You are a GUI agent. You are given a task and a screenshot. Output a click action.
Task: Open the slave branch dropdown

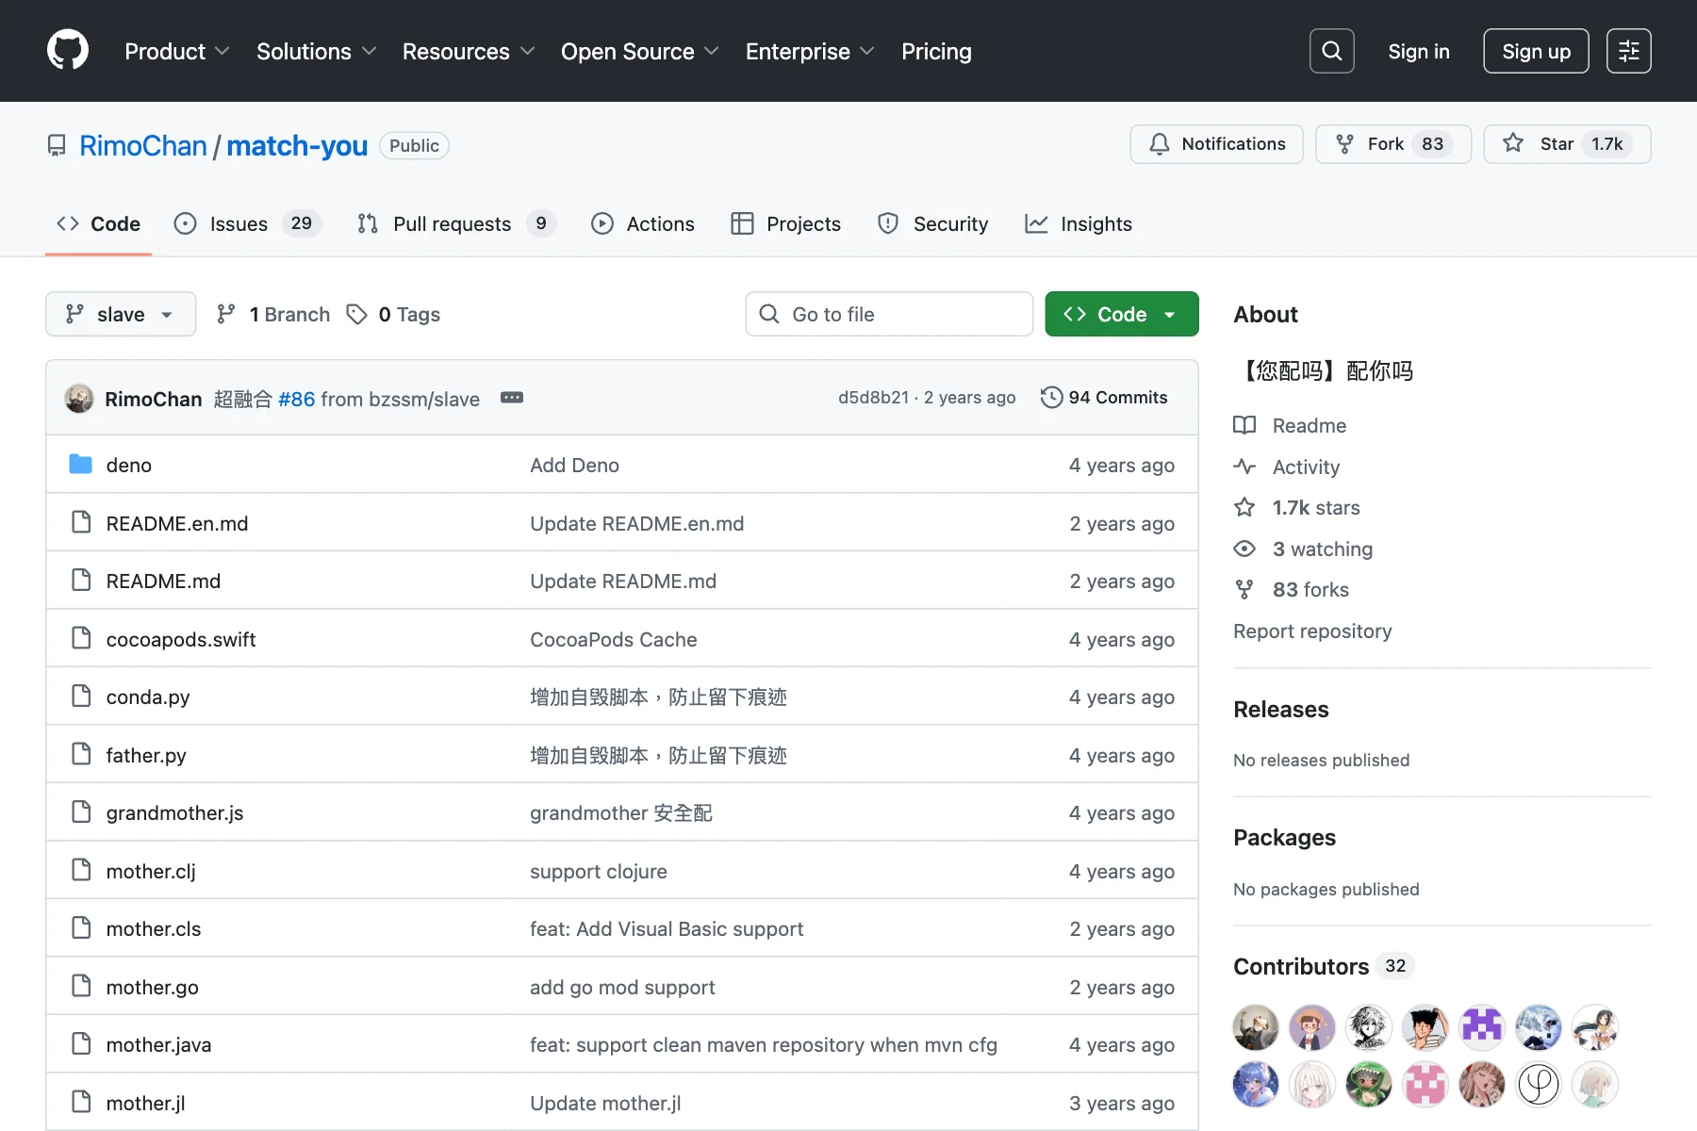point(121,314)
